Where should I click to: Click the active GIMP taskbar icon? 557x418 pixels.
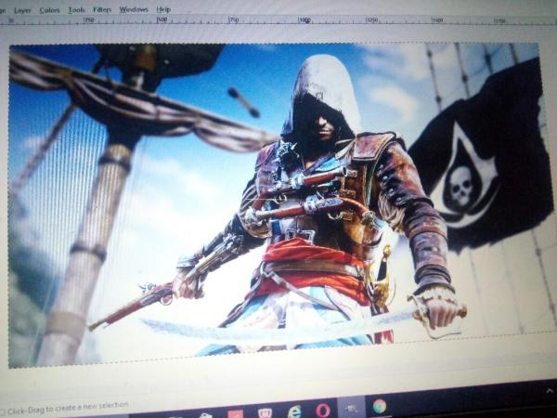[351, 408]
